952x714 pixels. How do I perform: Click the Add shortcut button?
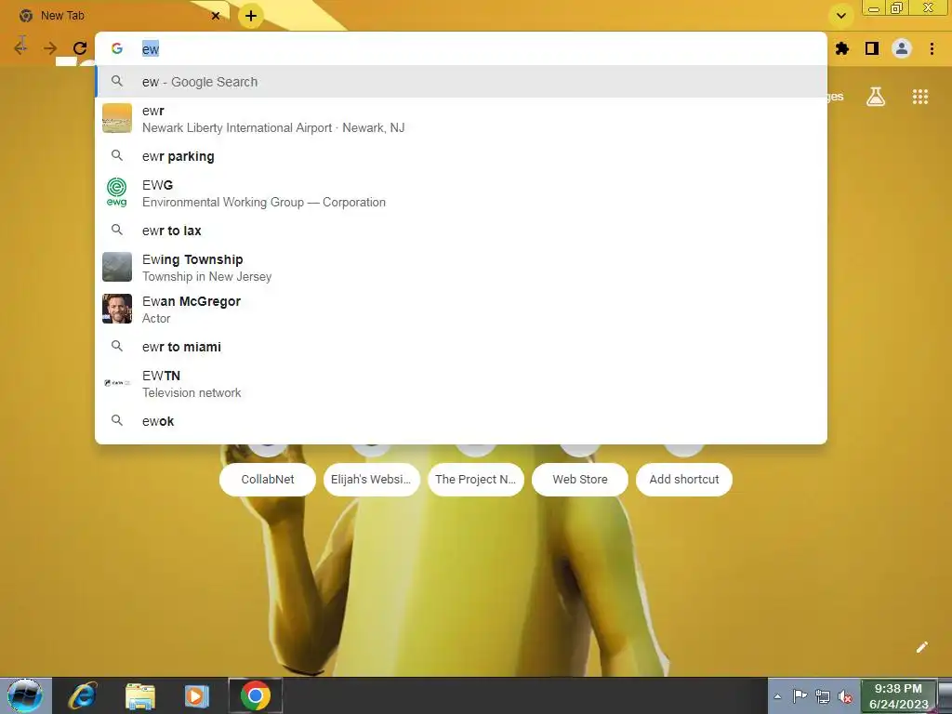point(683,479)
